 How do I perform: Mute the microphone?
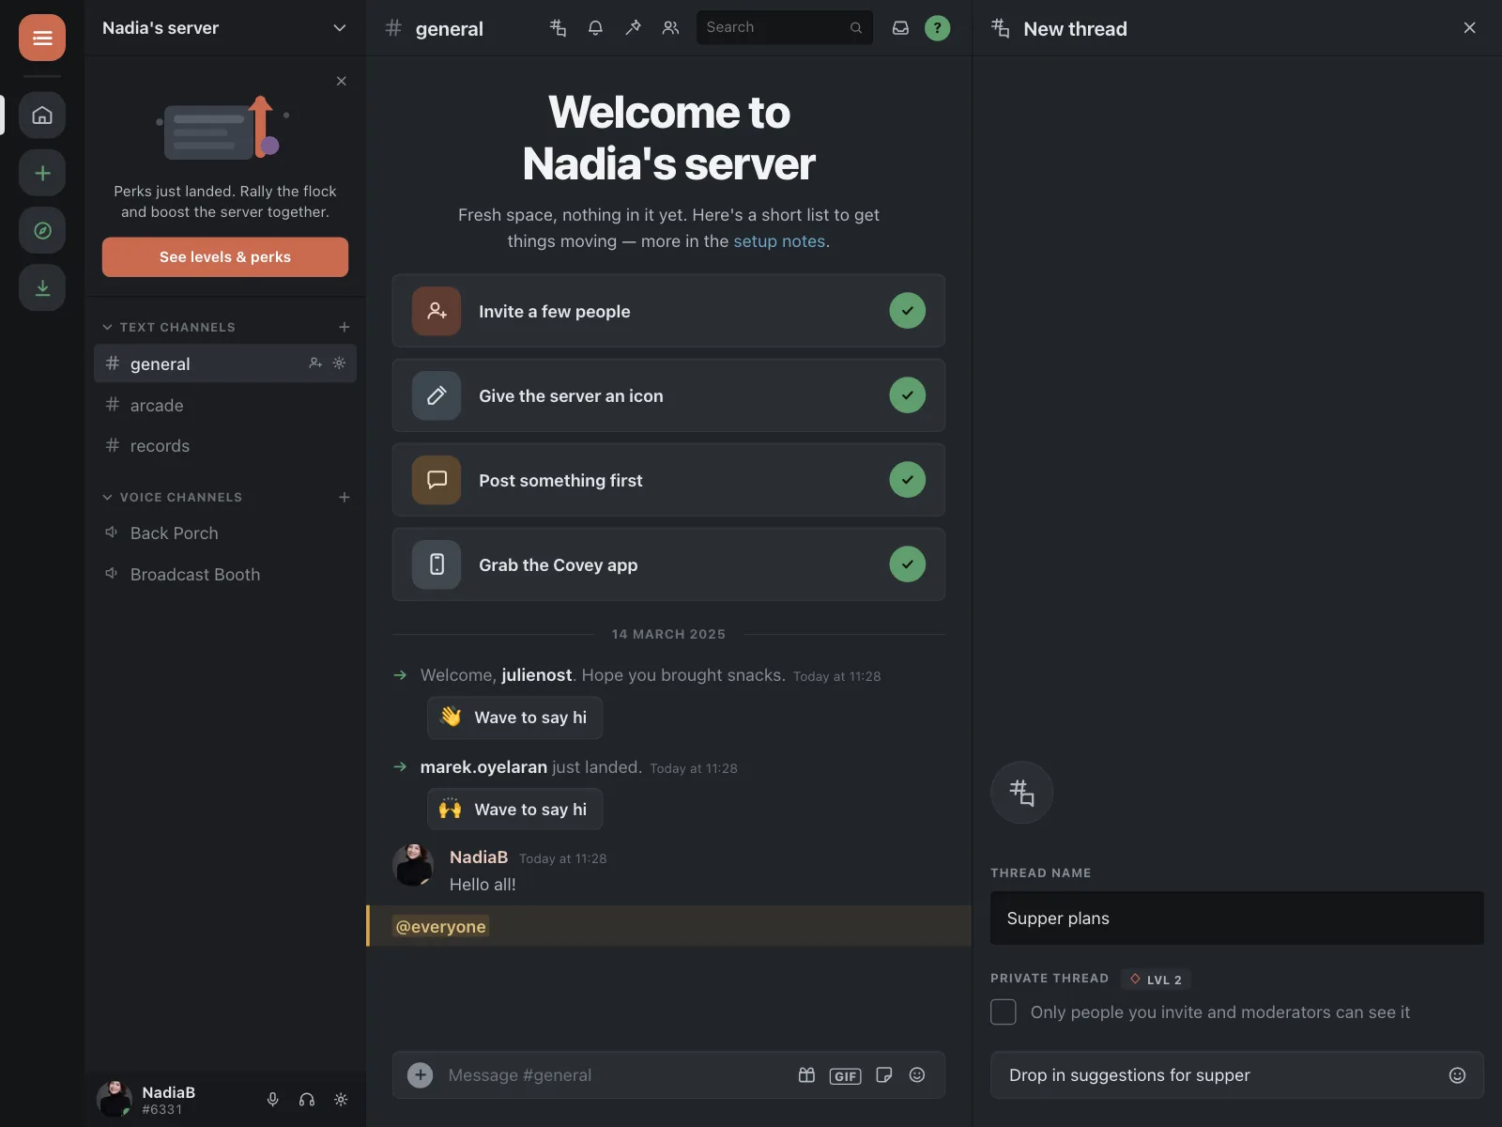(x=272, y=1099)
